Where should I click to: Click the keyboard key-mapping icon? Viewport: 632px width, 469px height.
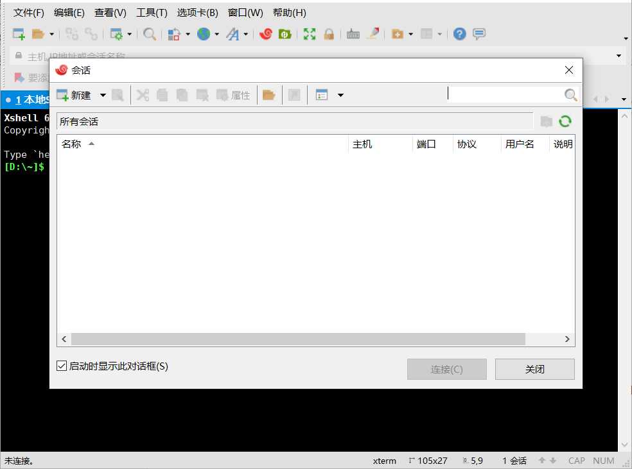(353, 34)
